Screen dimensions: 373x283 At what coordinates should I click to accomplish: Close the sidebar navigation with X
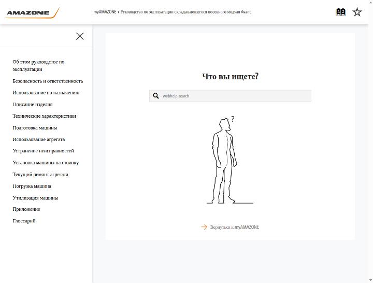click(80, 36)
